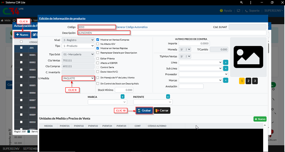285x152 pixels.
Task: Add a new PATENTE with plus icon
Action: point(168,97)
